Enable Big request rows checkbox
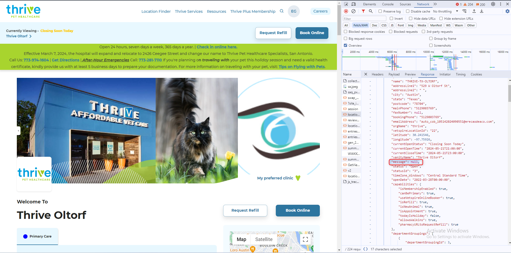 (x=345, y=38)
